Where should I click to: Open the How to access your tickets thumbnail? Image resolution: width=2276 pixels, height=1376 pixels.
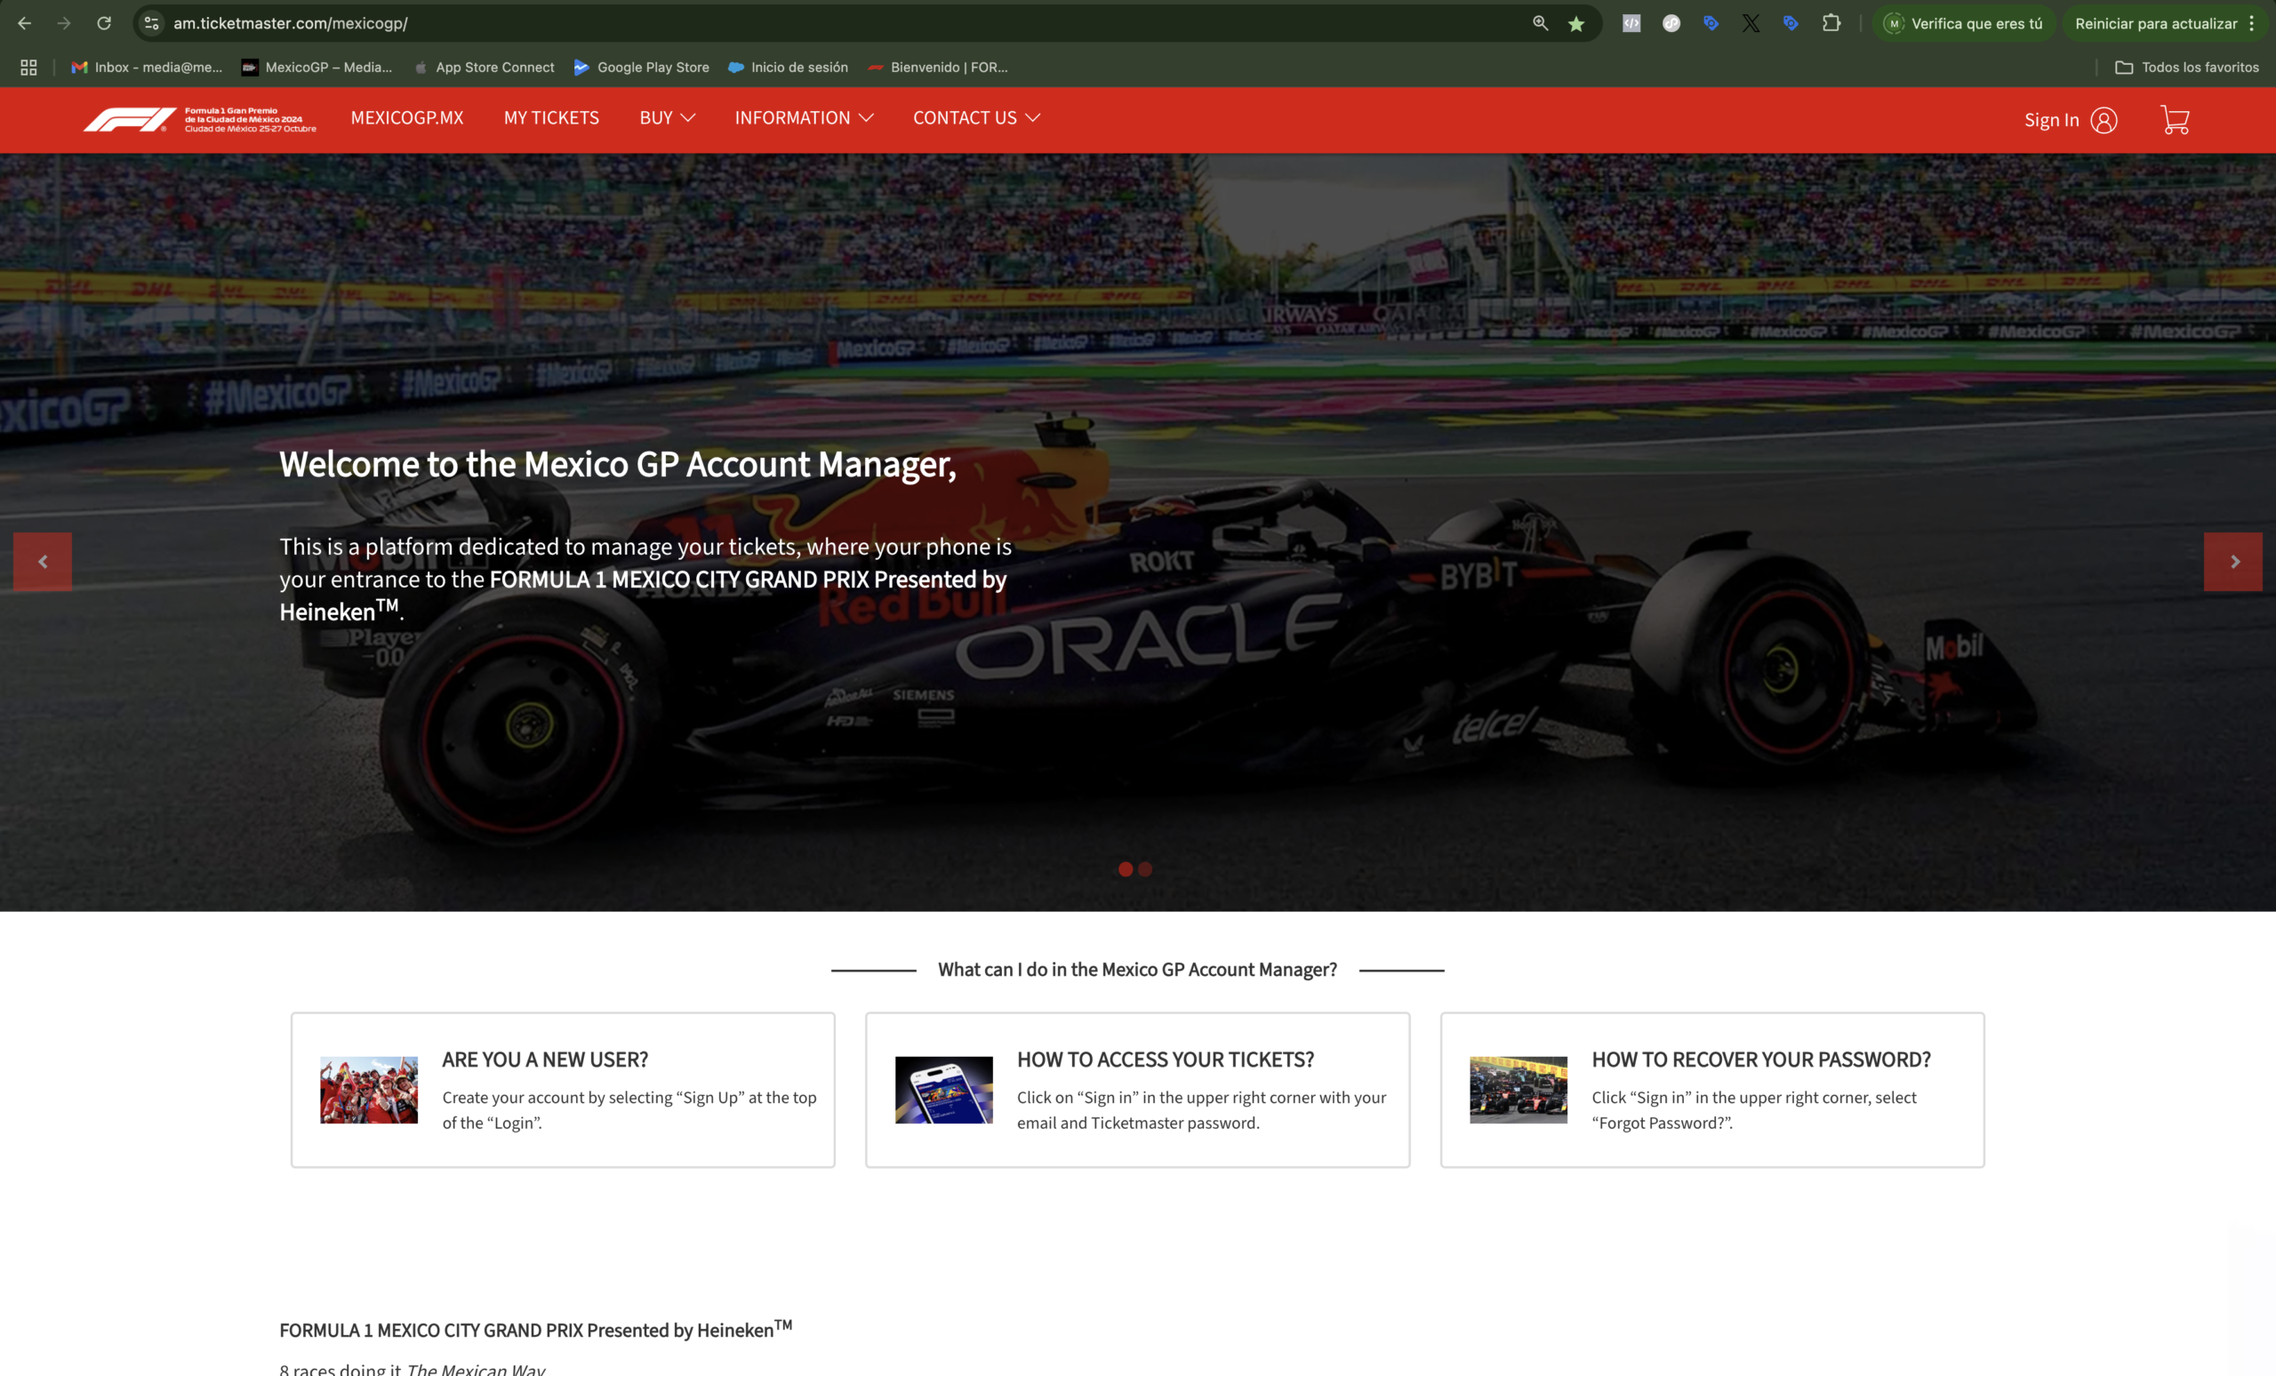[x=943, y=1090]
